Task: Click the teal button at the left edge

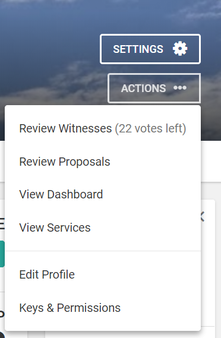Action: pyautogui.click(x=2, y=254)
